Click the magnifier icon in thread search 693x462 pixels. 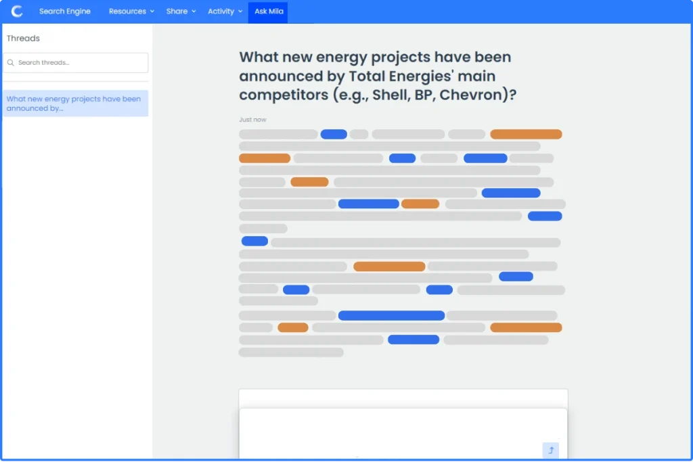pos(11,63)
